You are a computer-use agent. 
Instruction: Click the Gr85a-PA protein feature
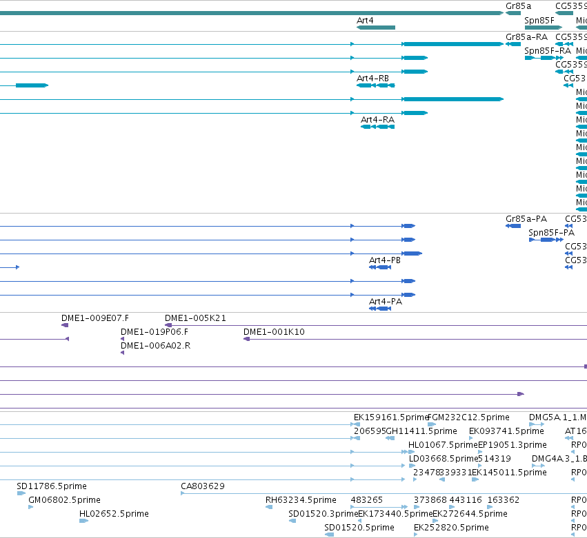coord(513,226)
